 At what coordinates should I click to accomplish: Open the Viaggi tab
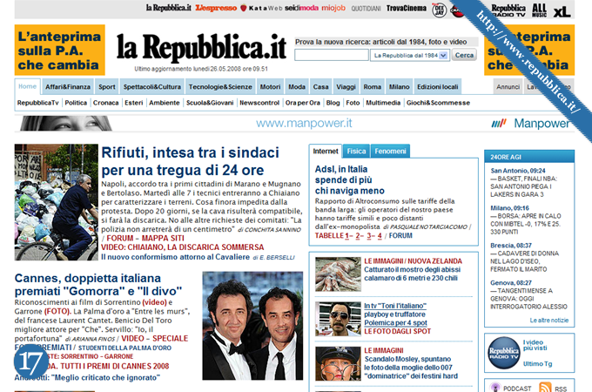pos(346,87)
